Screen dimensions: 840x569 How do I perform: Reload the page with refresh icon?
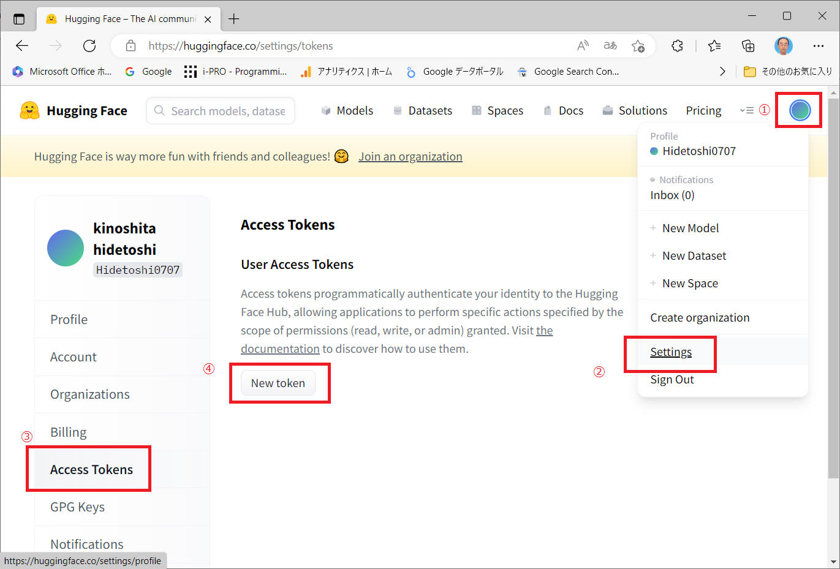pyautogui.click(x=89, y=46)
